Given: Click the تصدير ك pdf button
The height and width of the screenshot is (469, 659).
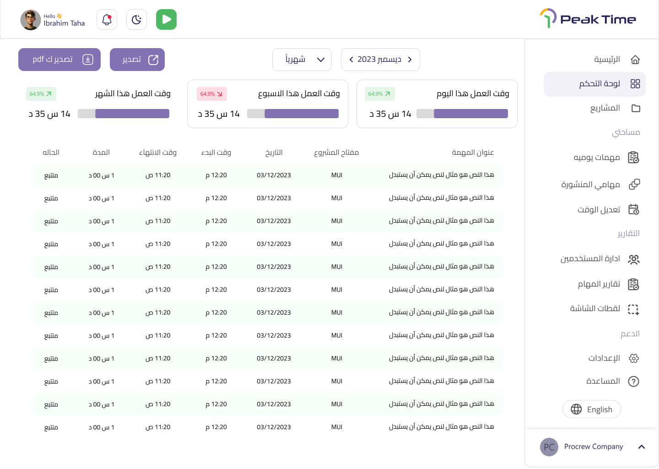Looking at the screenshot, I should point(59,60).
